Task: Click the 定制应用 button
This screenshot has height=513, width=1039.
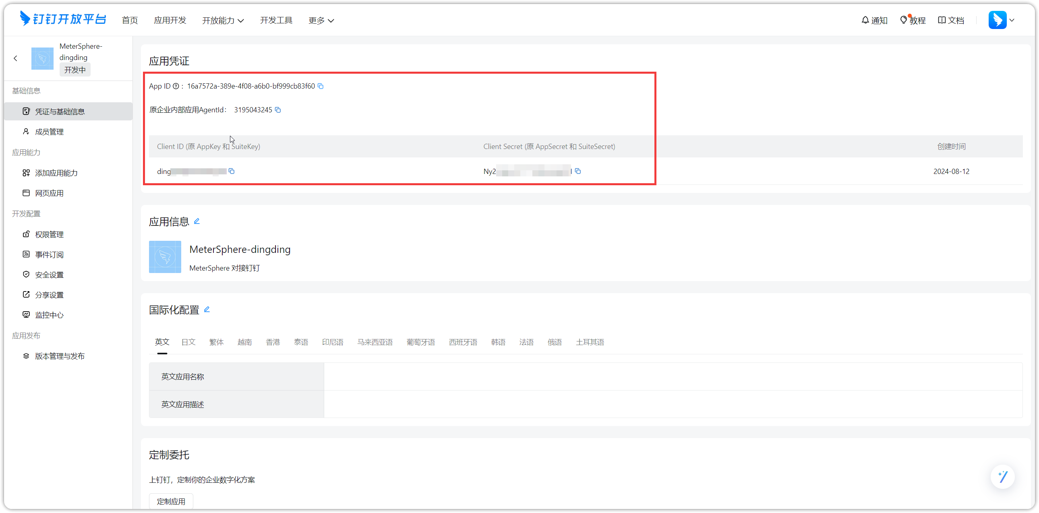Action: [171, 501]
